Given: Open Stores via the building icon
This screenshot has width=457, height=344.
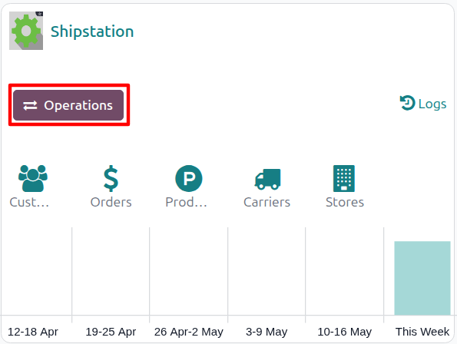Looking at the screenshot, I should pos(344,178).
